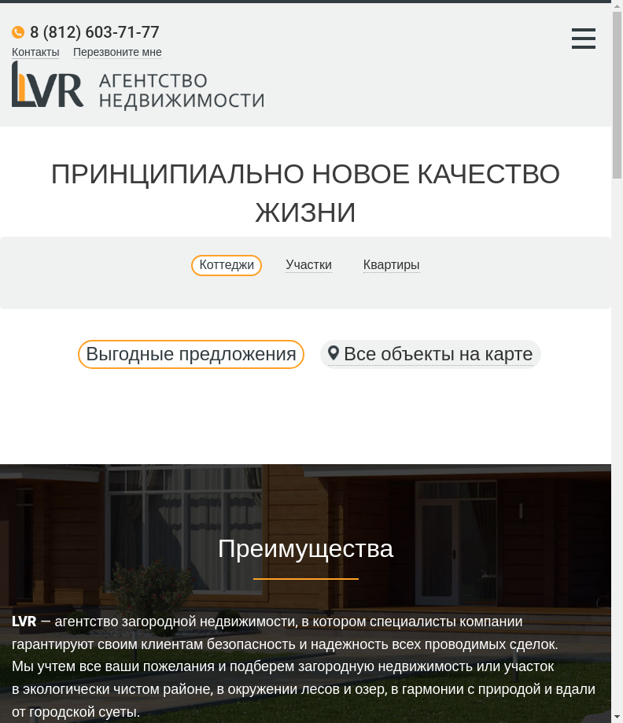Switch to the Участки tab
Screen dimensions: 623x723
[308, 264]
